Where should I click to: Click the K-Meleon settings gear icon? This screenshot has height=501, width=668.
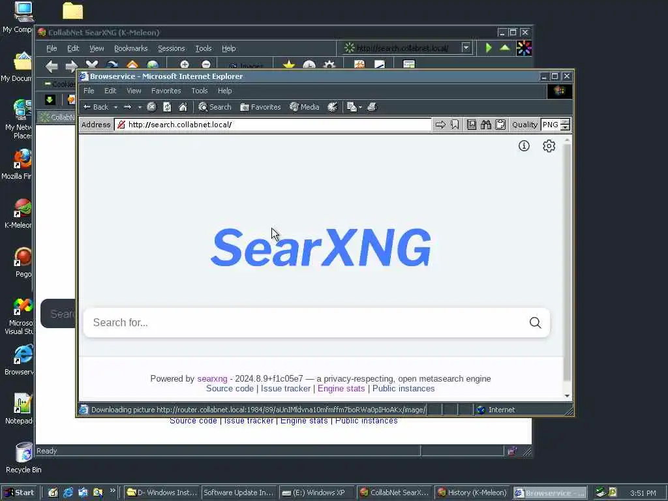(329, 65)
